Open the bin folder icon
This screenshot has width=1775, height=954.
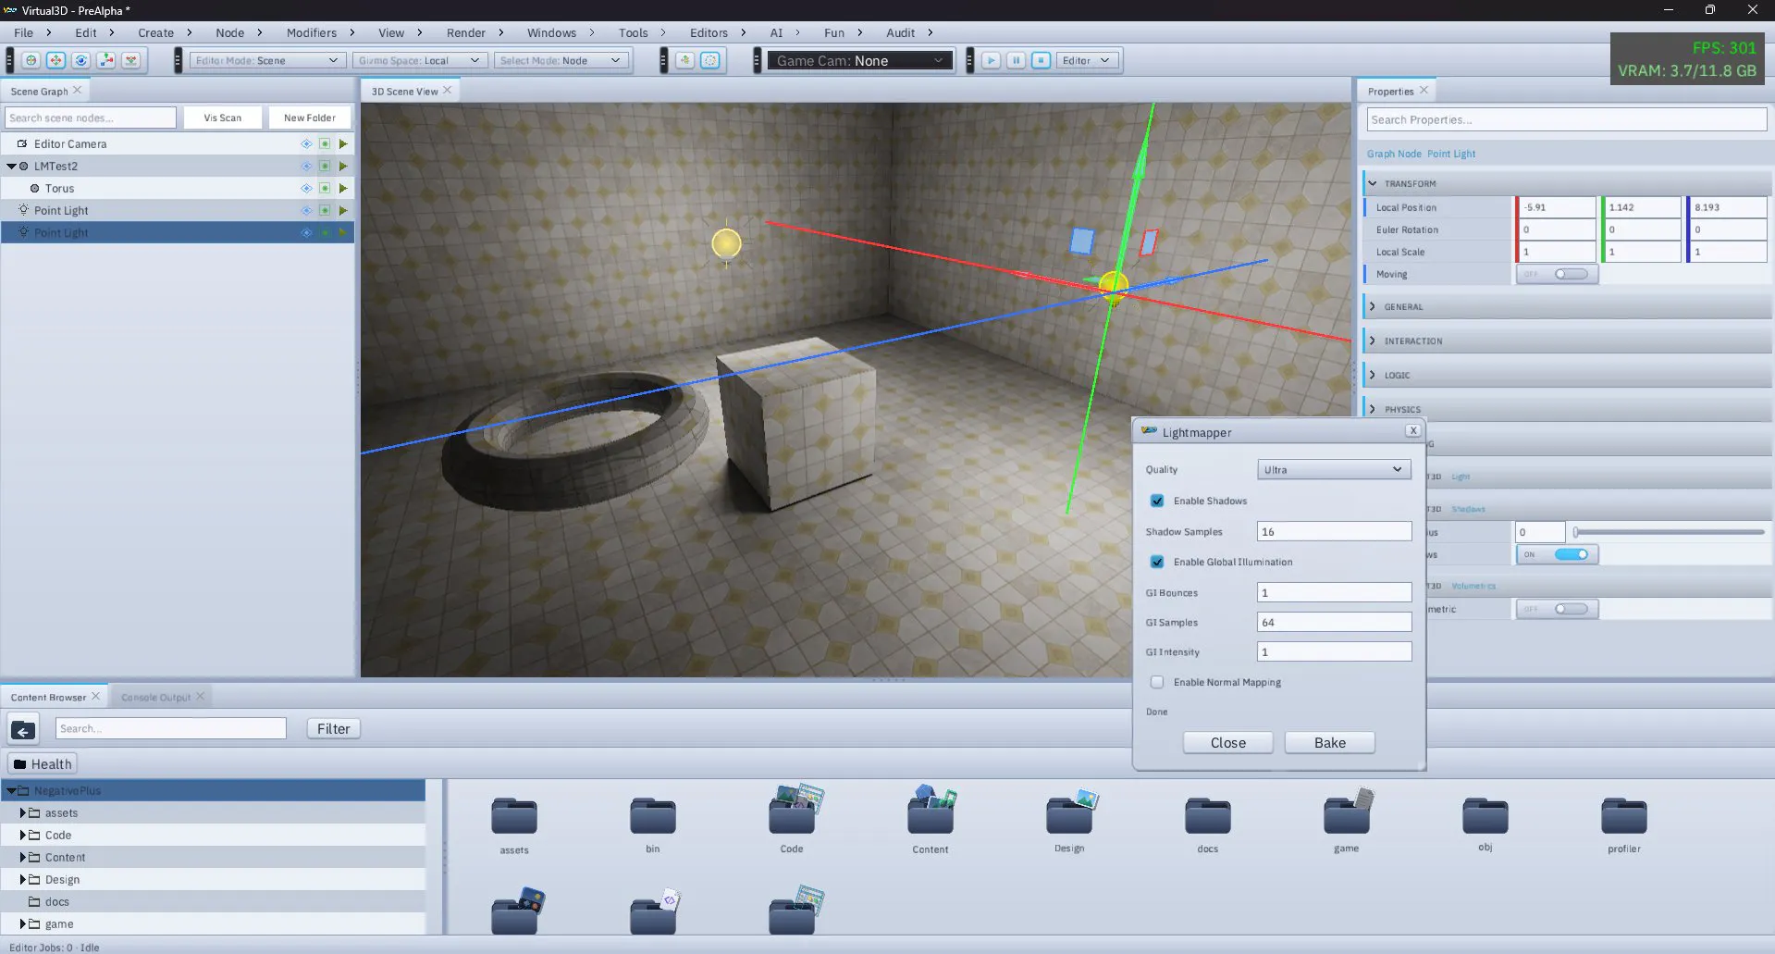653,816
